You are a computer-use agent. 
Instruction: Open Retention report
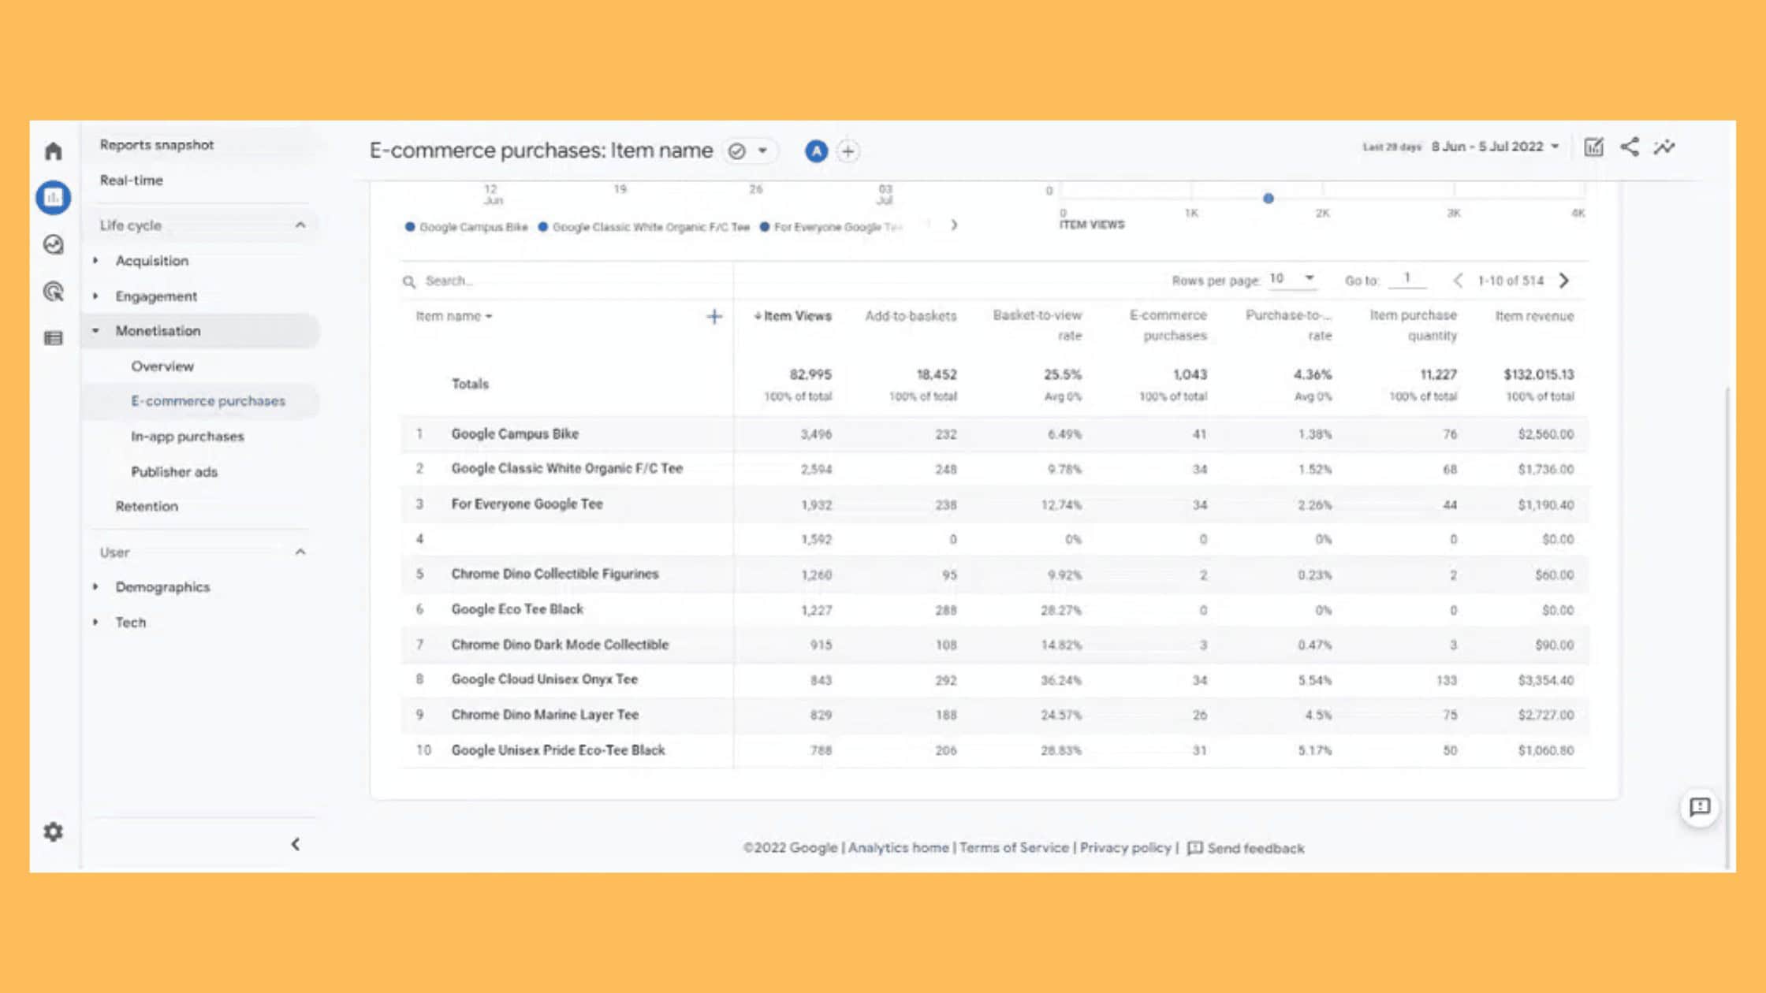tap(147, 507)
